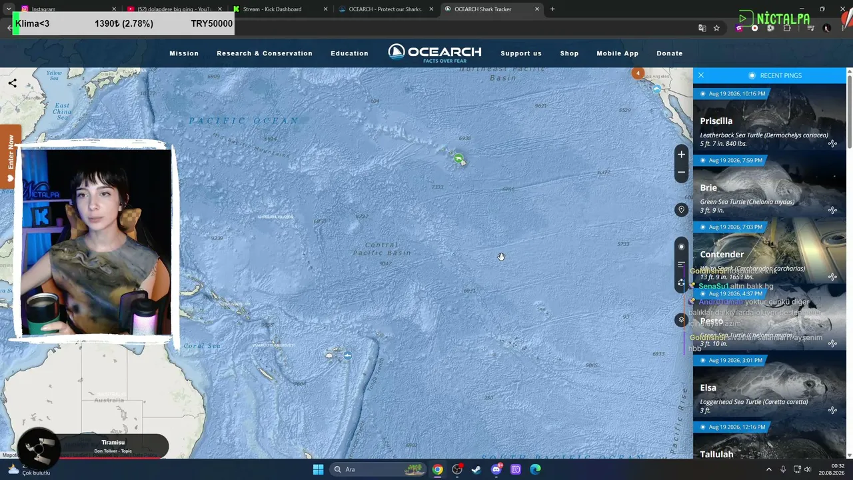Viewport: 853px width, 480px height.
Task: Close the OCEARCH Shark Tracker tab
Action: pyautogui.click(x=536, y=9)
